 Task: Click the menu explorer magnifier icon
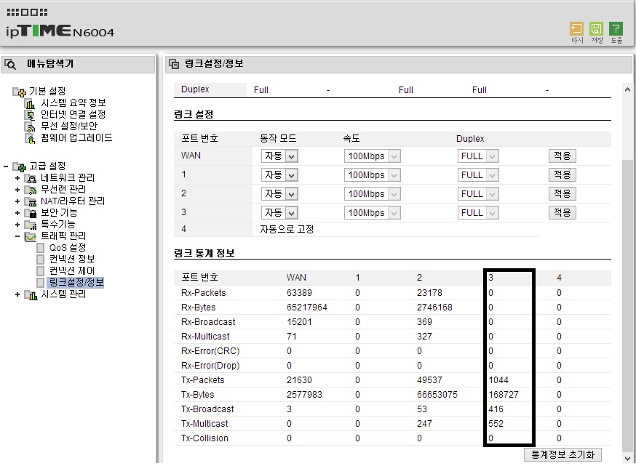coord(10,64)
